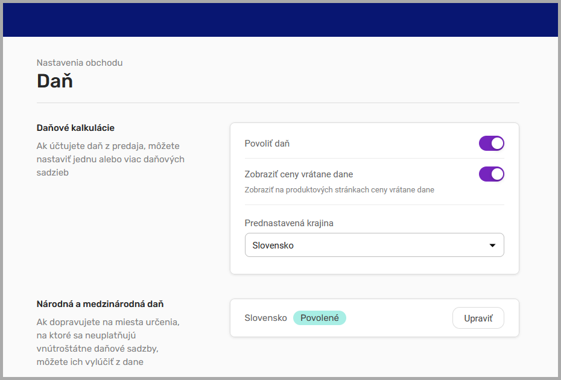Click the Upraviť button for Slovensko
Screen dimensions: 561x380
coord(478,318)
